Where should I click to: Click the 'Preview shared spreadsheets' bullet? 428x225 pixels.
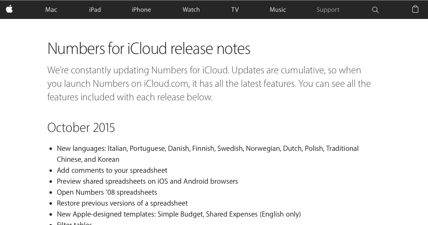[x=147, y=181]
